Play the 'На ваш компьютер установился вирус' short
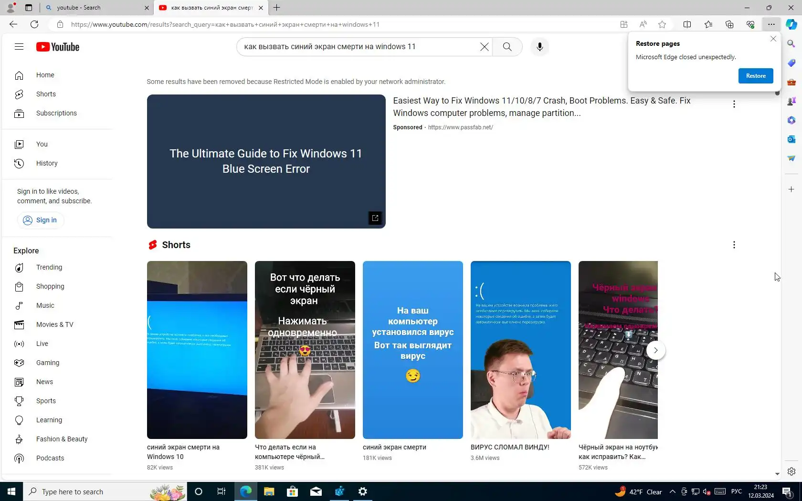 pos(413,350)
